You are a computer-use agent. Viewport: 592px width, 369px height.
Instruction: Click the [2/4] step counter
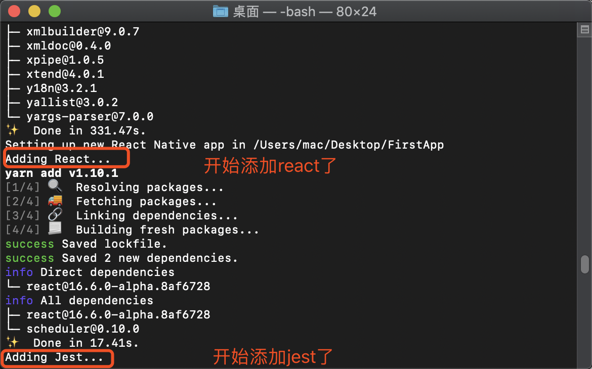(23, 202)
